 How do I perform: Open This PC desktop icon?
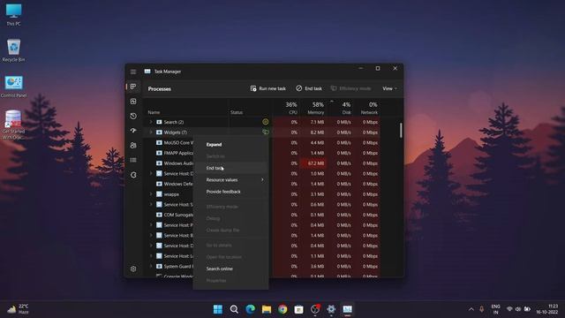coord(14,15)
